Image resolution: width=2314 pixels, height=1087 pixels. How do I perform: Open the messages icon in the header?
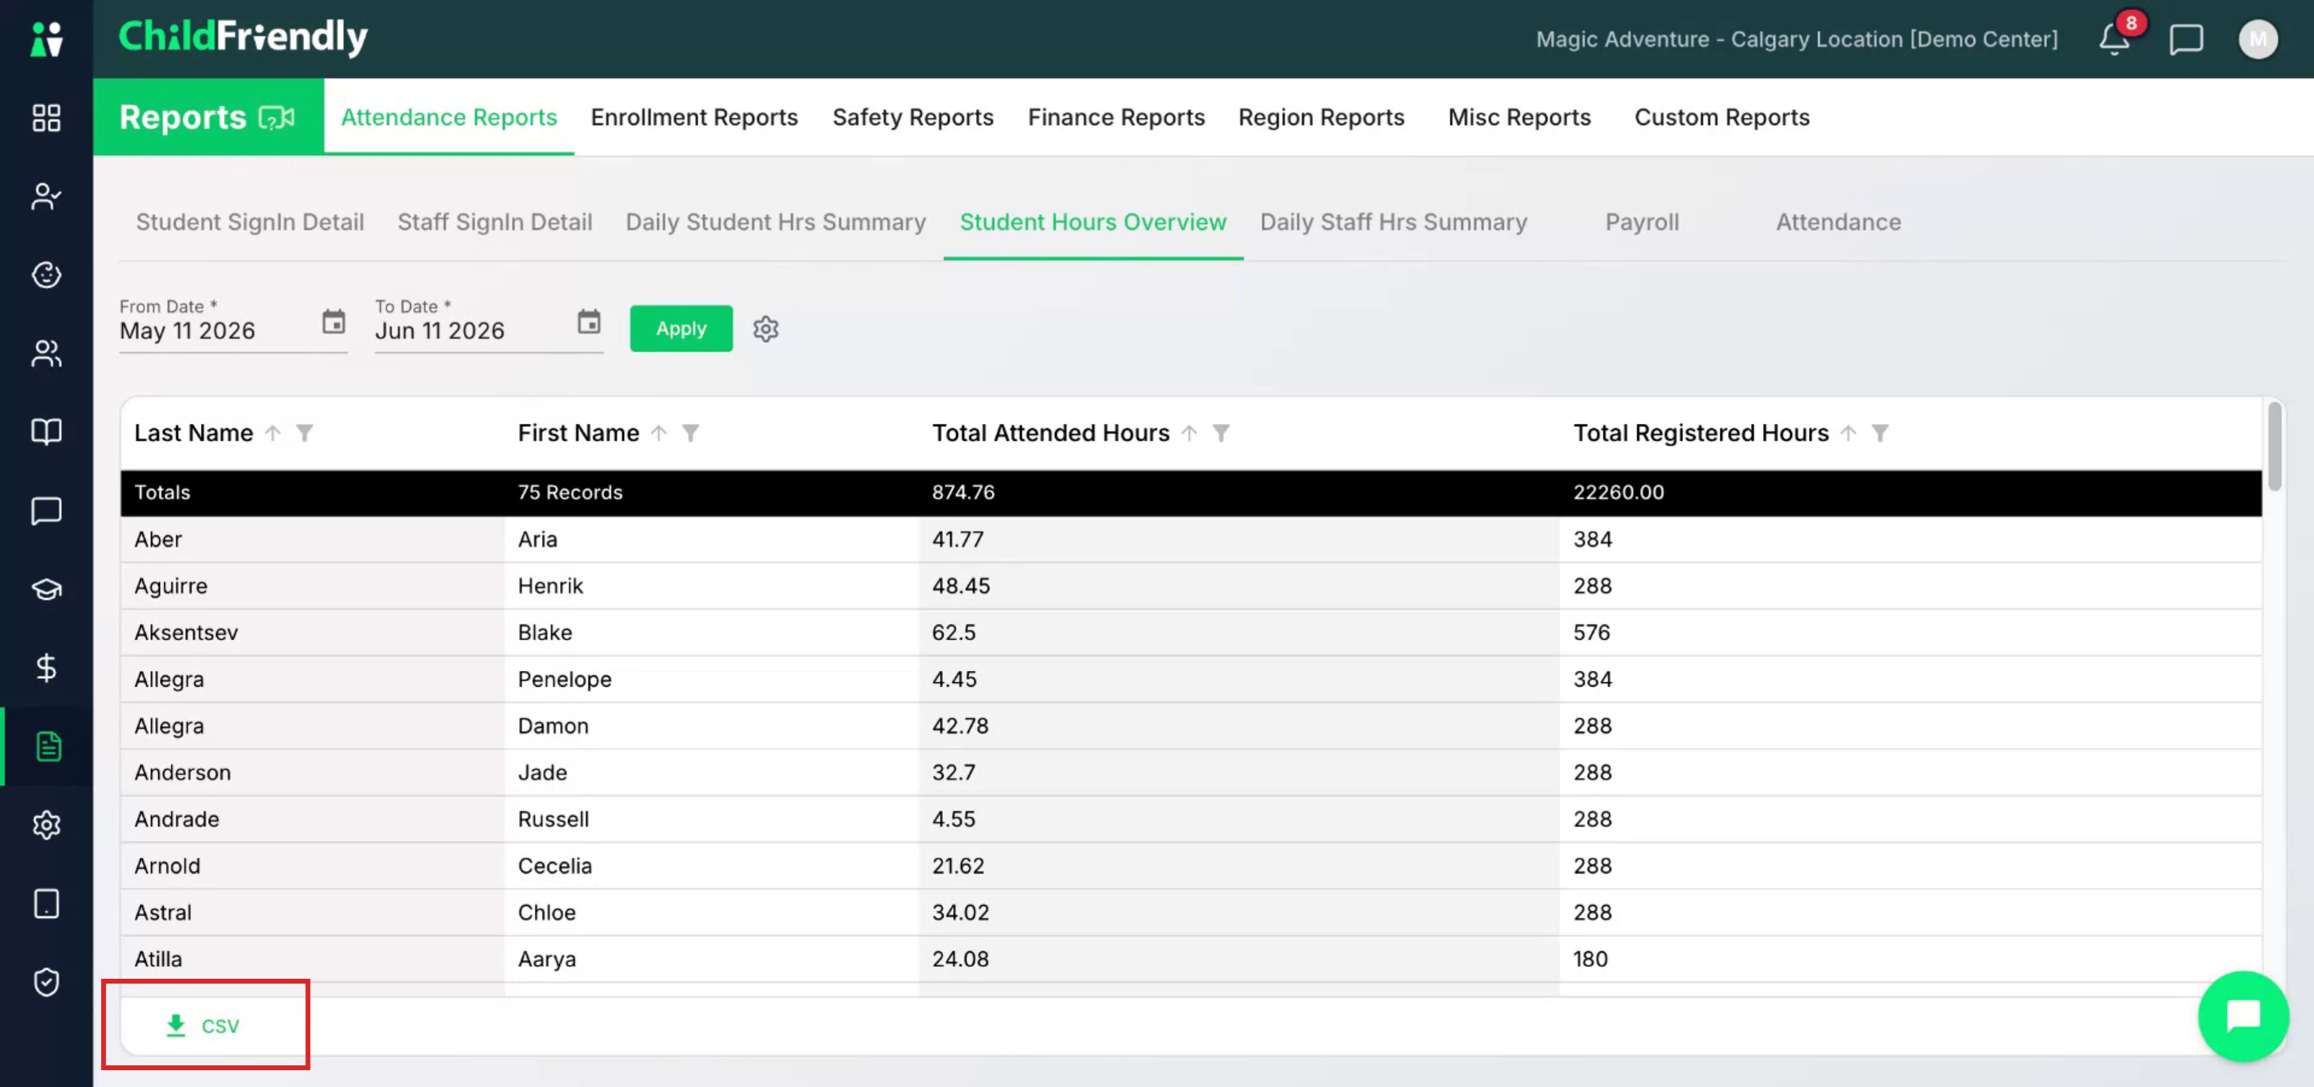(2185, 40)
